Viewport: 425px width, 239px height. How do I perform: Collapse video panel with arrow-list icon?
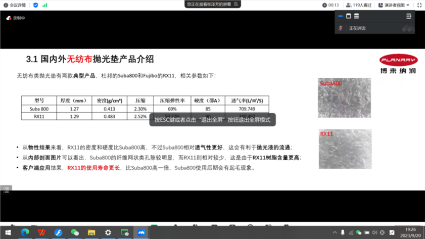coord(409,16)
